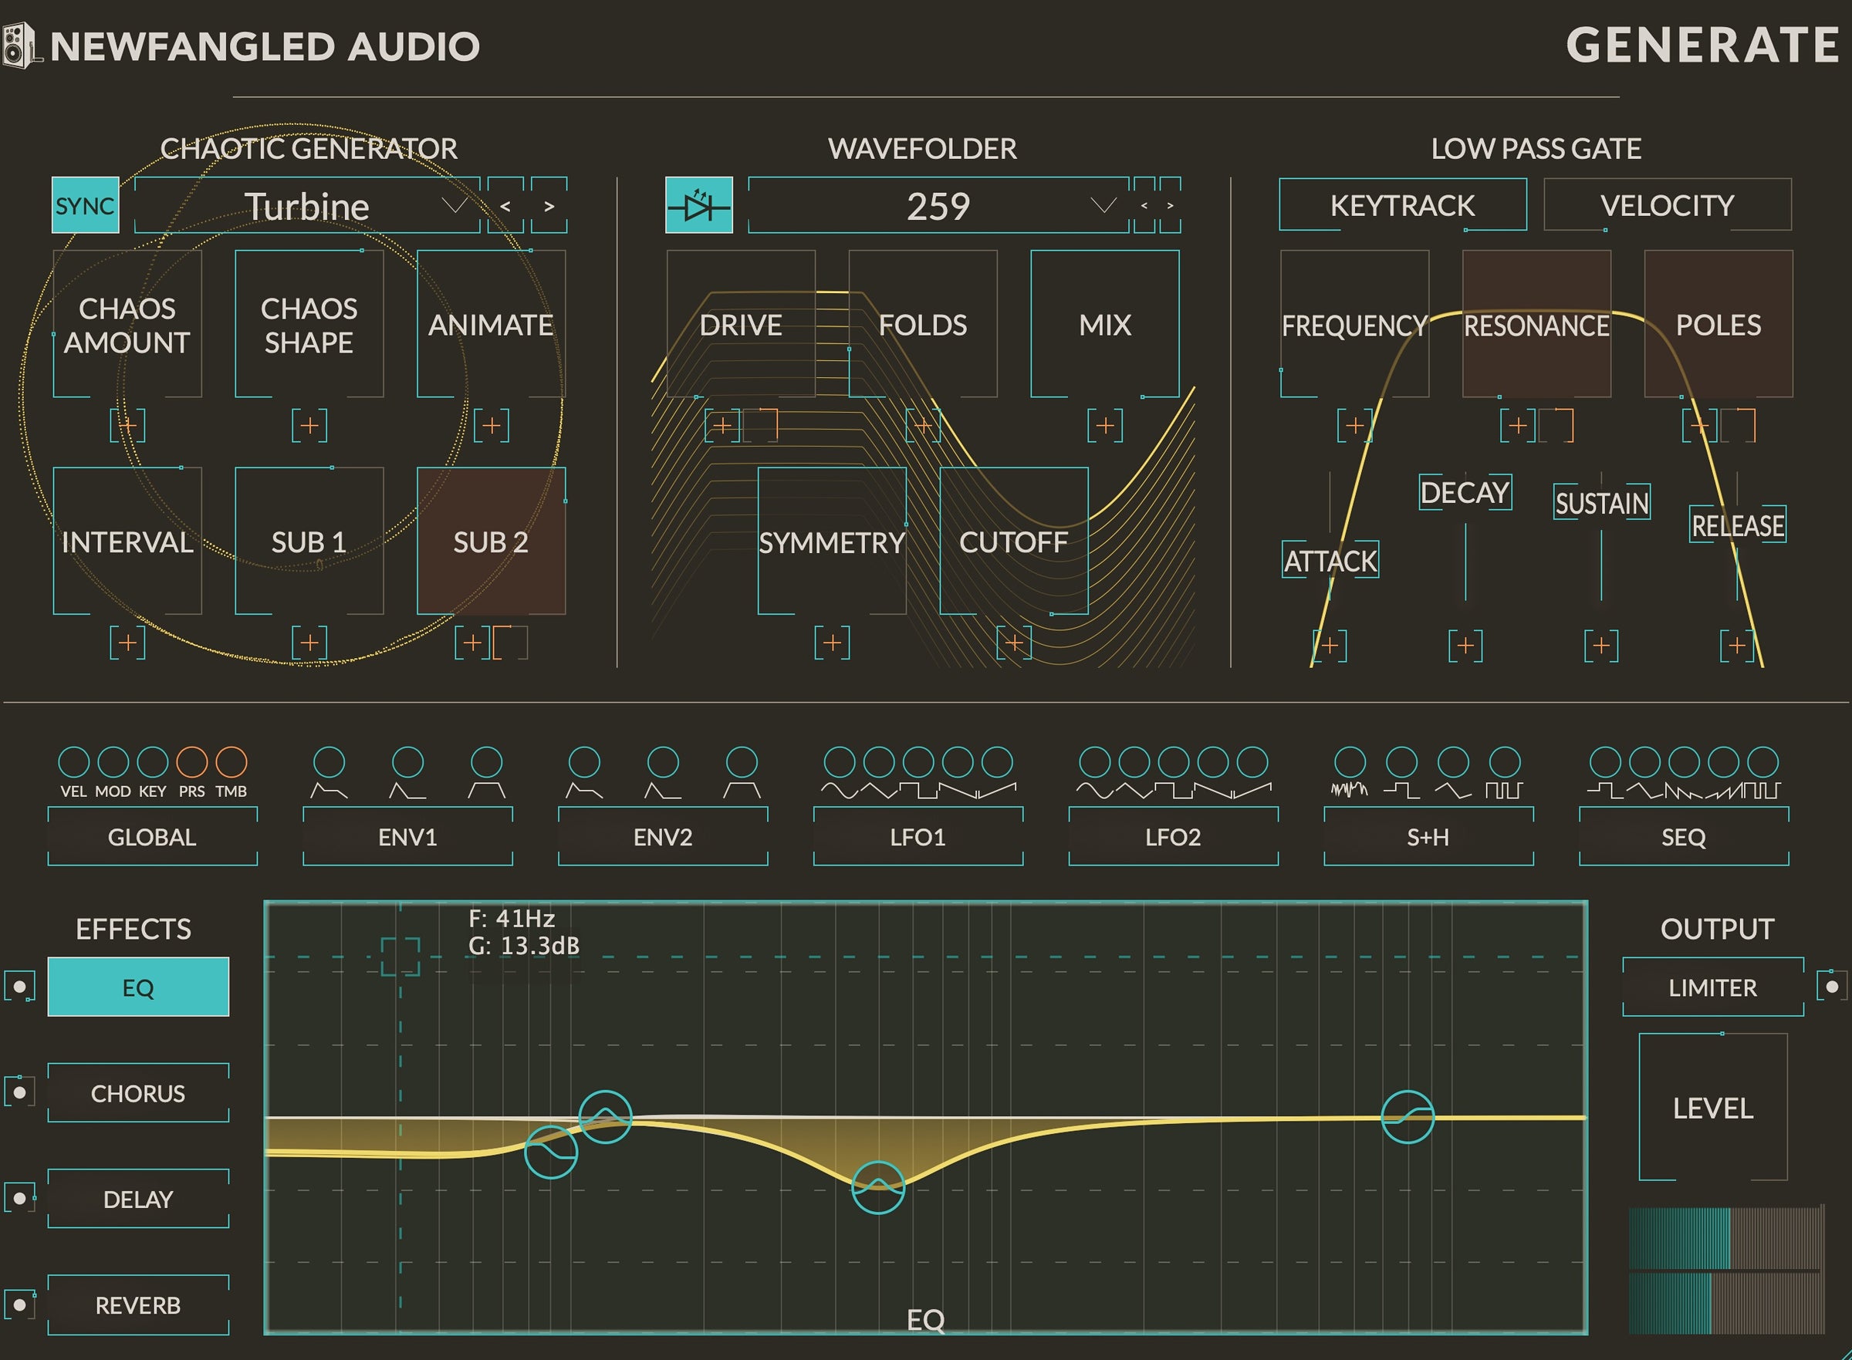Add modulation under CHAOS SHAPE plus icon
Viewport: 1852px width, 1360px height.
[309, 425]
